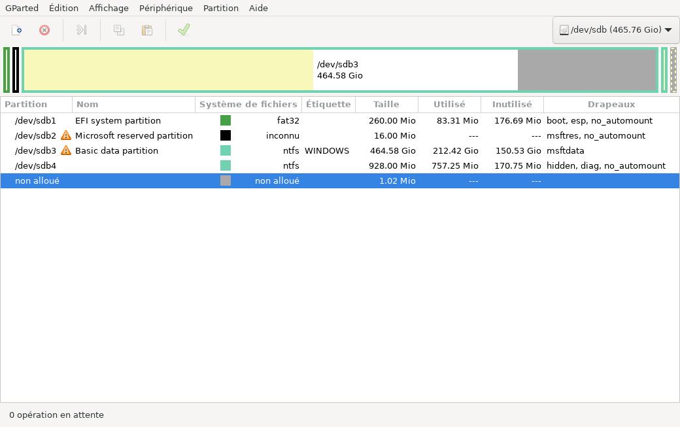Click the green fat32 color swatch

pyautogui.click(x=226, y=120)
